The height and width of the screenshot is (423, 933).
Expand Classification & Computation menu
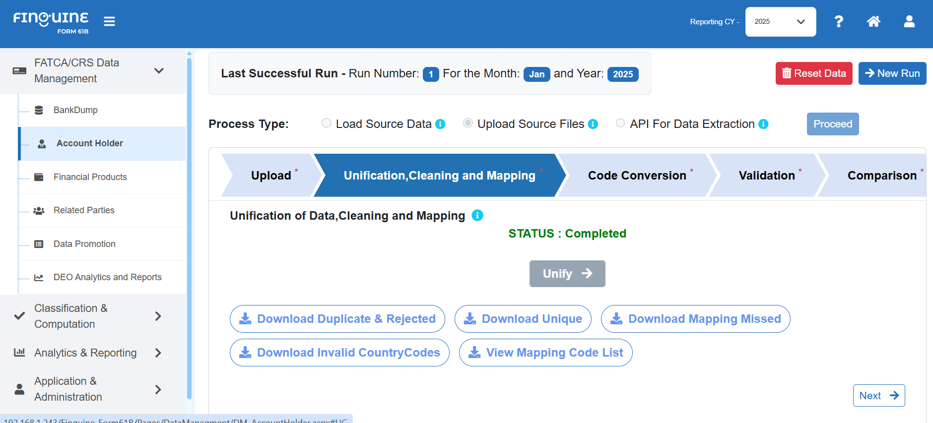(158, 316)
